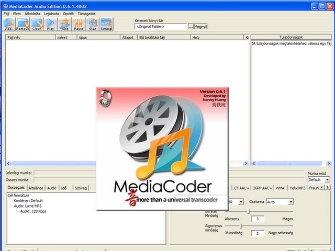Switch to the Audio tab
Screen dimensions: 335x251
pos(52,188)
